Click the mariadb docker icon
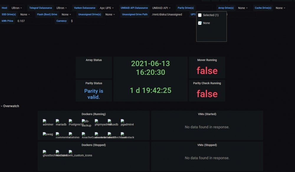The image size is (295, 172). pyautogui.click(x=58, y=121)
